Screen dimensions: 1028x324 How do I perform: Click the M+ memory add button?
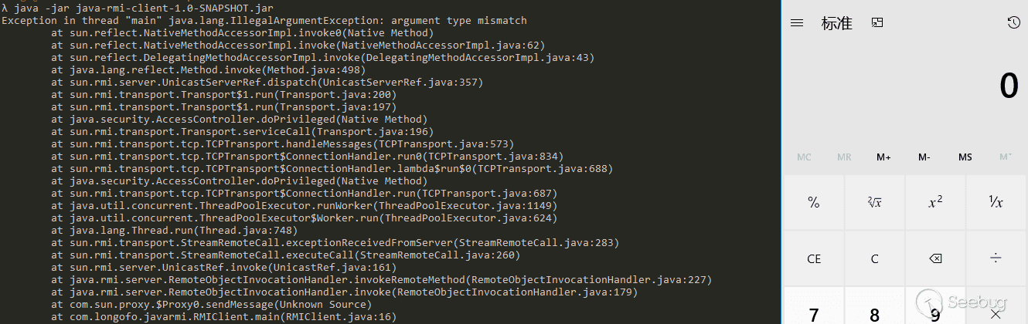(883, 157)
